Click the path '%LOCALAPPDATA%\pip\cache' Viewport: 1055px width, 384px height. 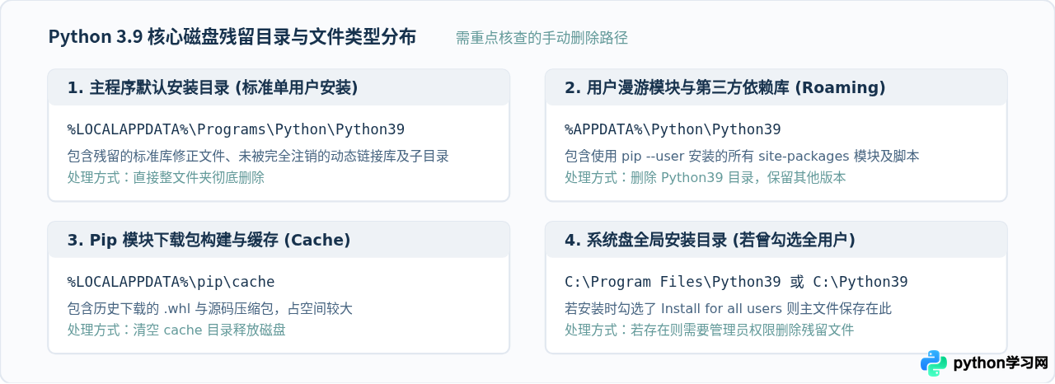click(x=171, y=282)
